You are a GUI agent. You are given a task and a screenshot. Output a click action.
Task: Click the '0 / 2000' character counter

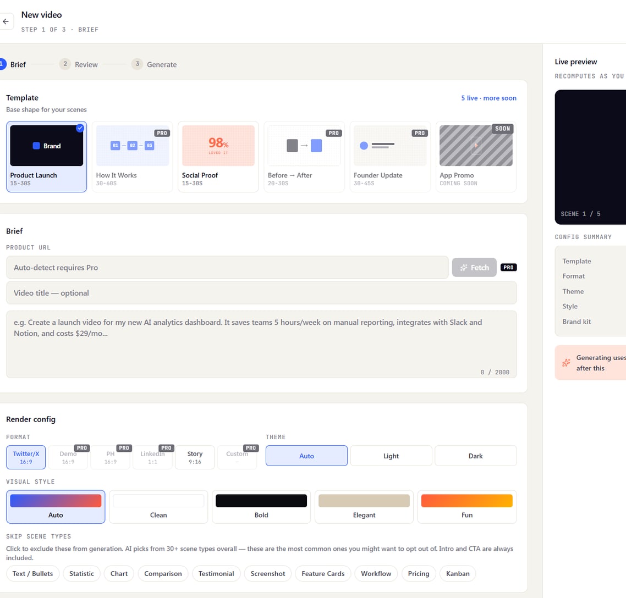[x=495, y=372]
